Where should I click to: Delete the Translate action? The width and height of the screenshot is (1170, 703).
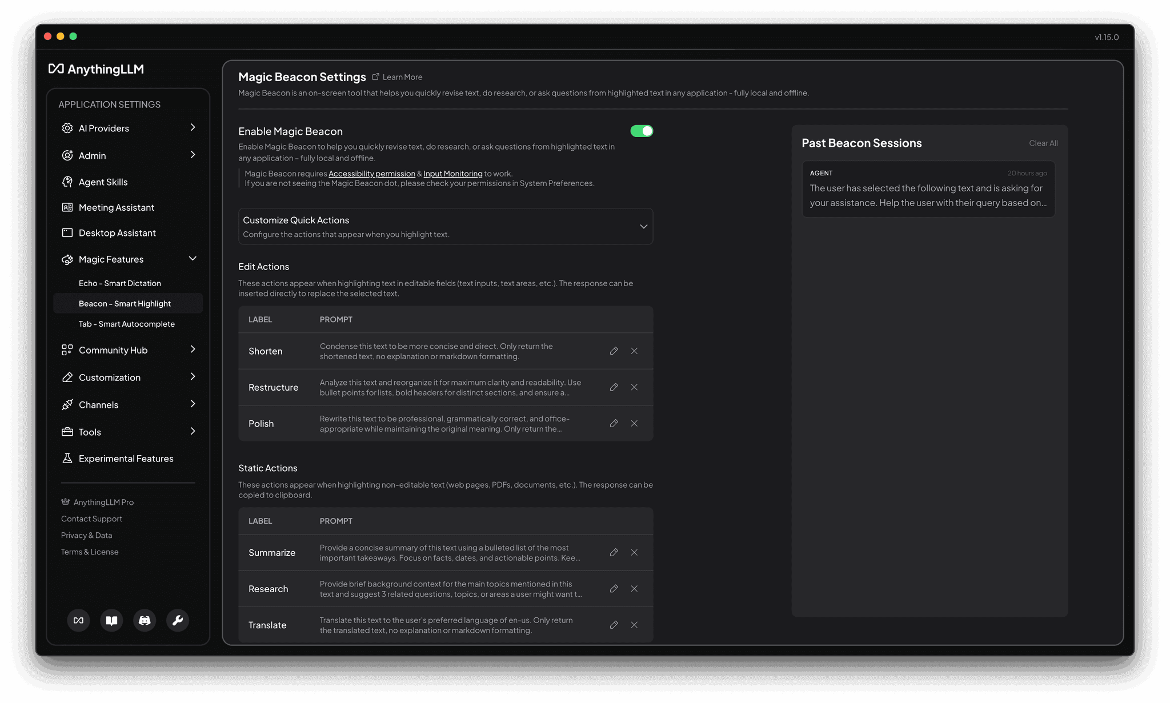[x=634, y=625]
